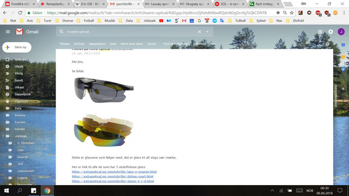Switch to the Foreldre browser tab

tap(20, 4)
